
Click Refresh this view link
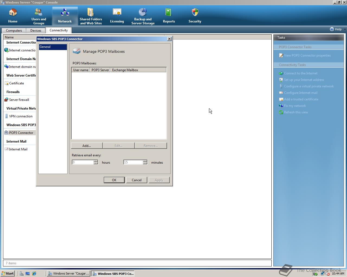296,112
